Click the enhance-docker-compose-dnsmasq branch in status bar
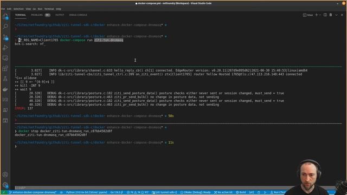 click(x=33, y=192)
